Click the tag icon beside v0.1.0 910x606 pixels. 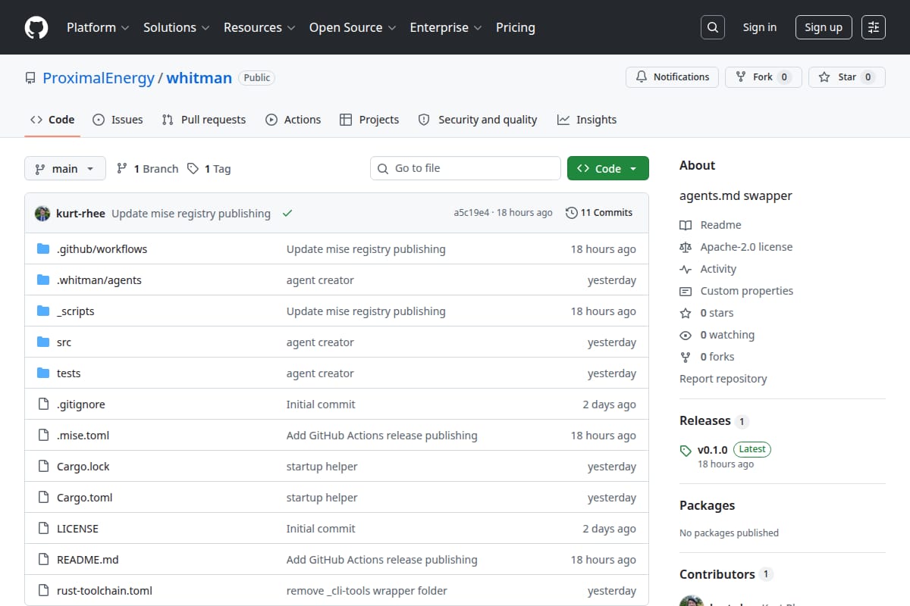[686, 450]
